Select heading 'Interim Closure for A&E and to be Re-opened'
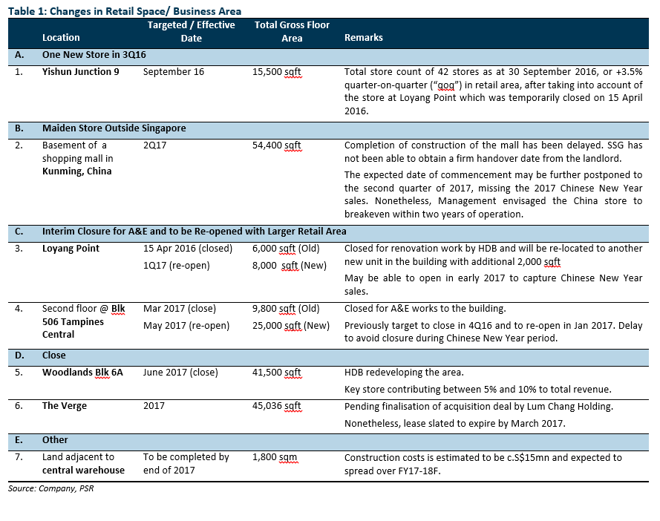This screenshot has height=521, width=660. coord(194,232)
